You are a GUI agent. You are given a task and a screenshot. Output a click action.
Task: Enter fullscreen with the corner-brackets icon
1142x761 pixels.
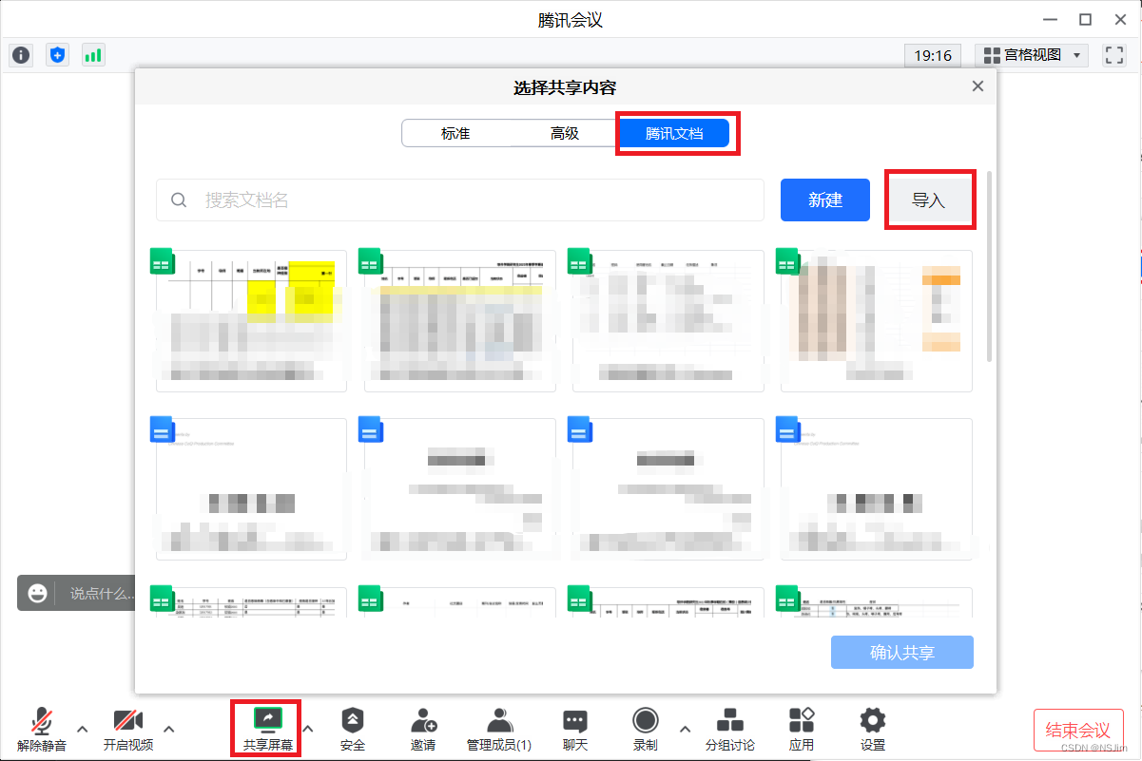(1114, 55)
